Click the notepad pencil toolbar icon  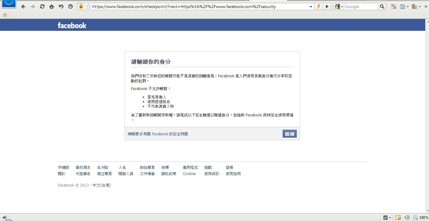(394, 7)
